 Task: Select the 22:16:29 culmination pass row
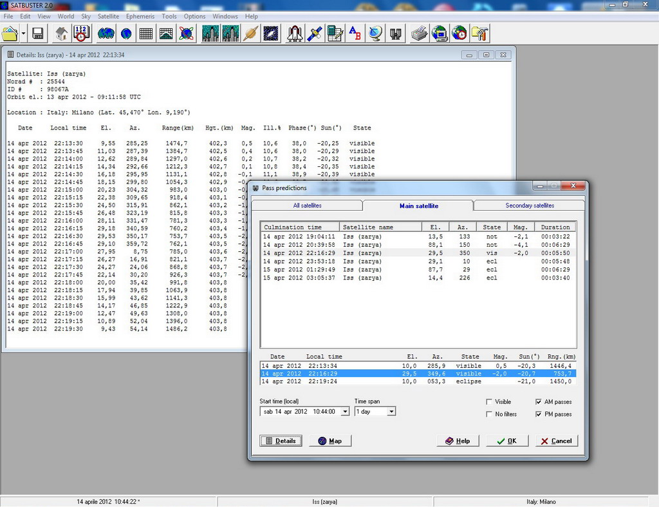[x=418, y=253]
